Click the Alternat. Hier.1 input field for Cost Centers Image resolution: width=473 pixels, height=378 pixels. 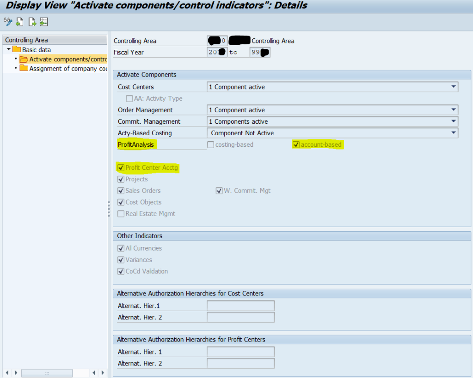click(240, 305)
